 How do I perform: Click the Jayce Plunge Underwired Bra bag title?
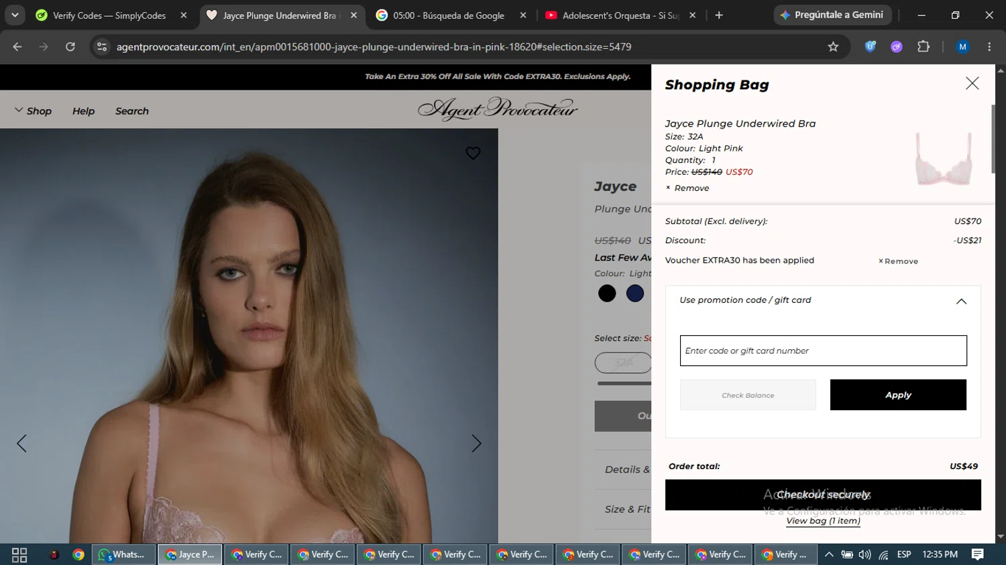coord(740,123)
